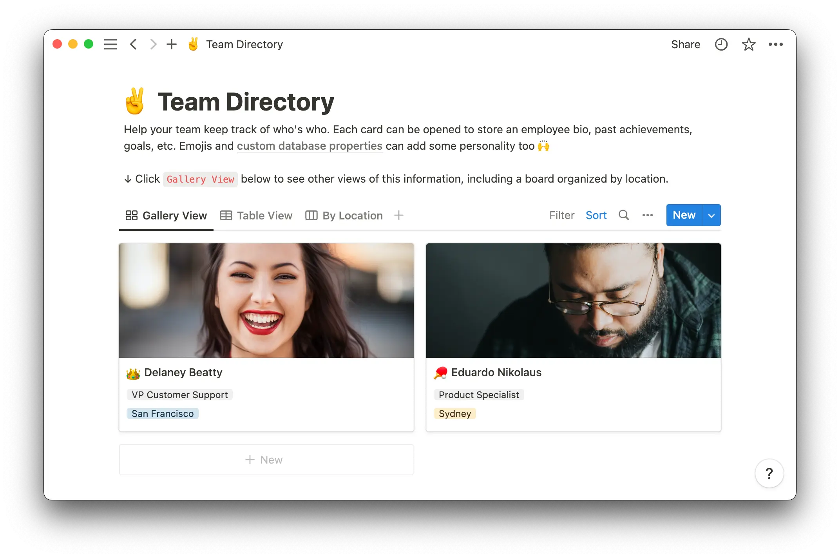This screenshot has height=558, width=840.
Task: Create a new page with the plus icon
Action: (172, 44)
